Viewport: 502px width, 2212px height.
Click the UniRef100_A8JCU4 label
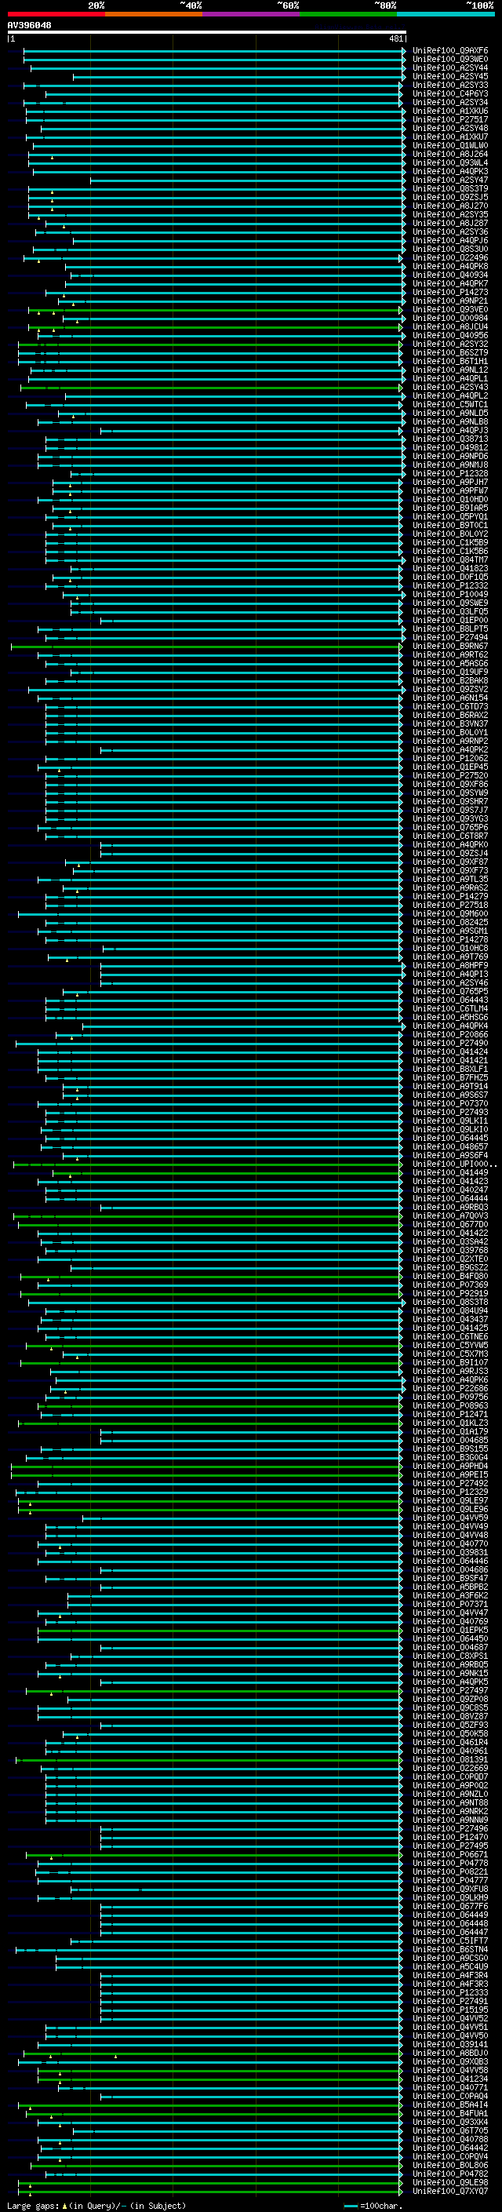point(450,327)
